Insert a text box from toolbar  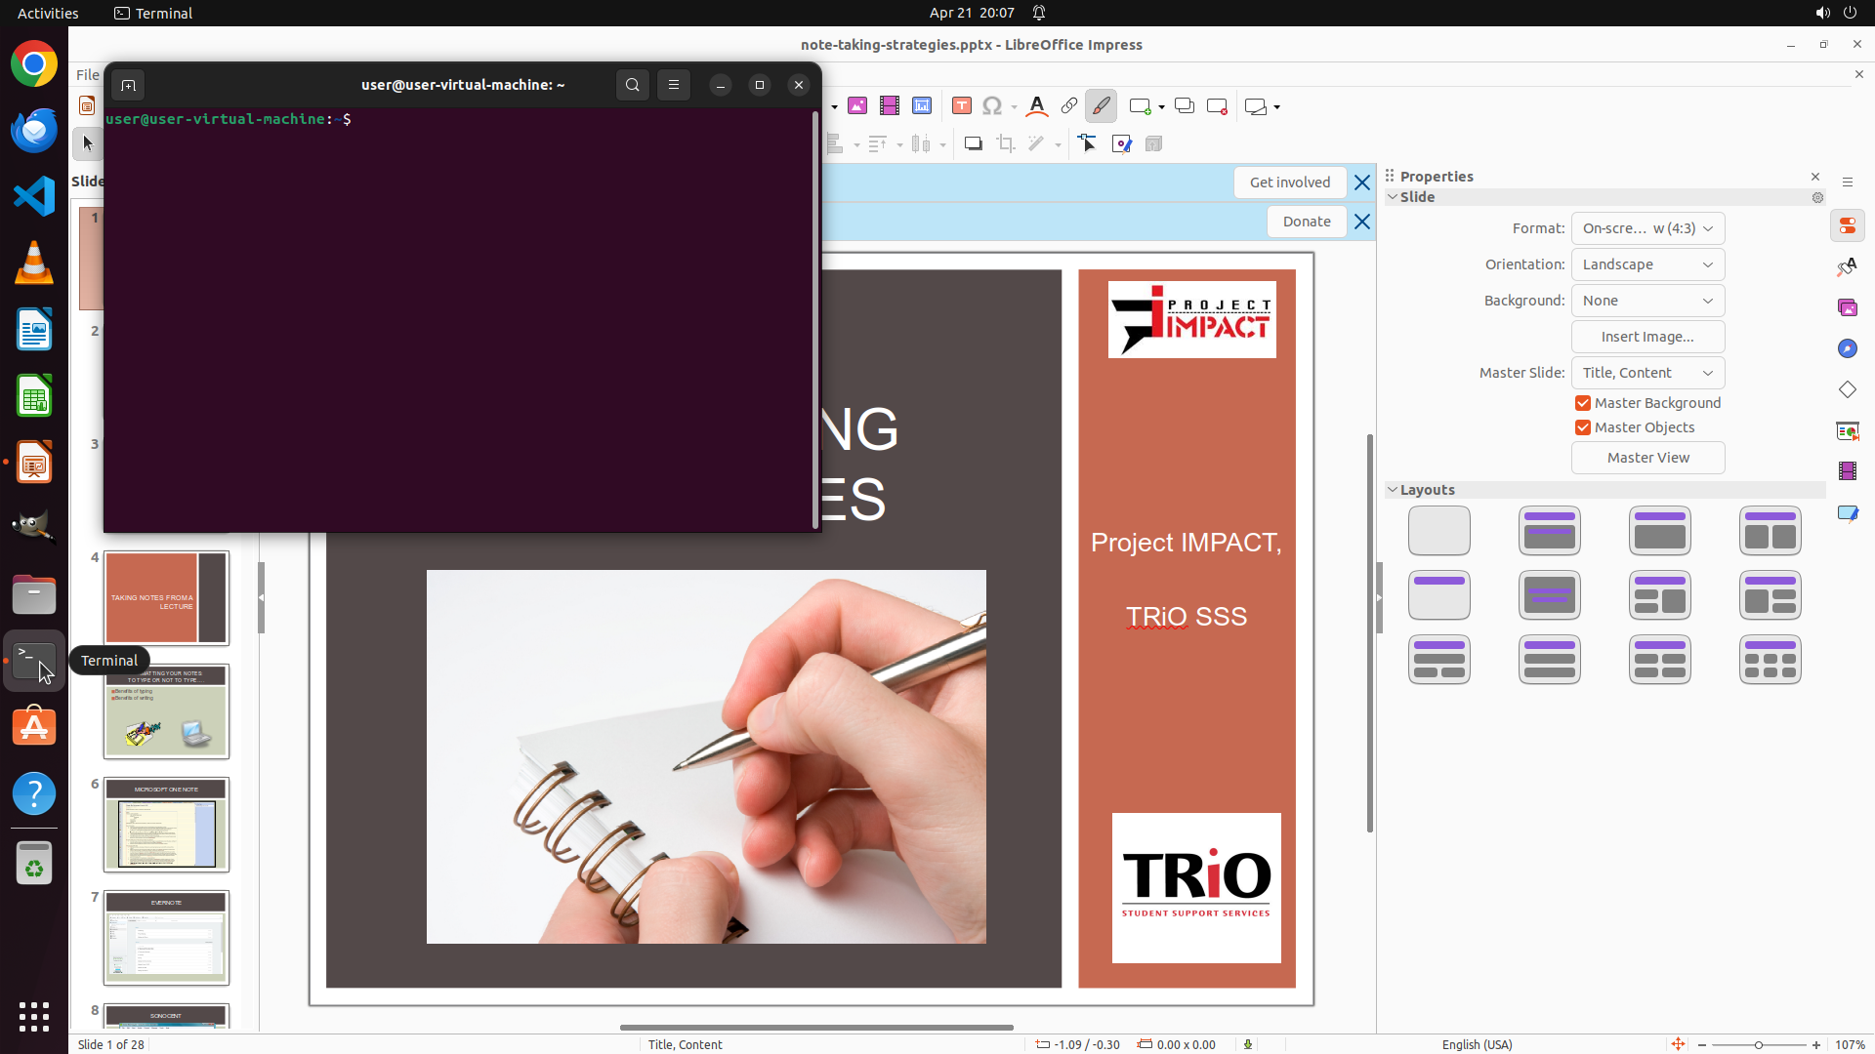pyautogui.click(x=962, y=106)
